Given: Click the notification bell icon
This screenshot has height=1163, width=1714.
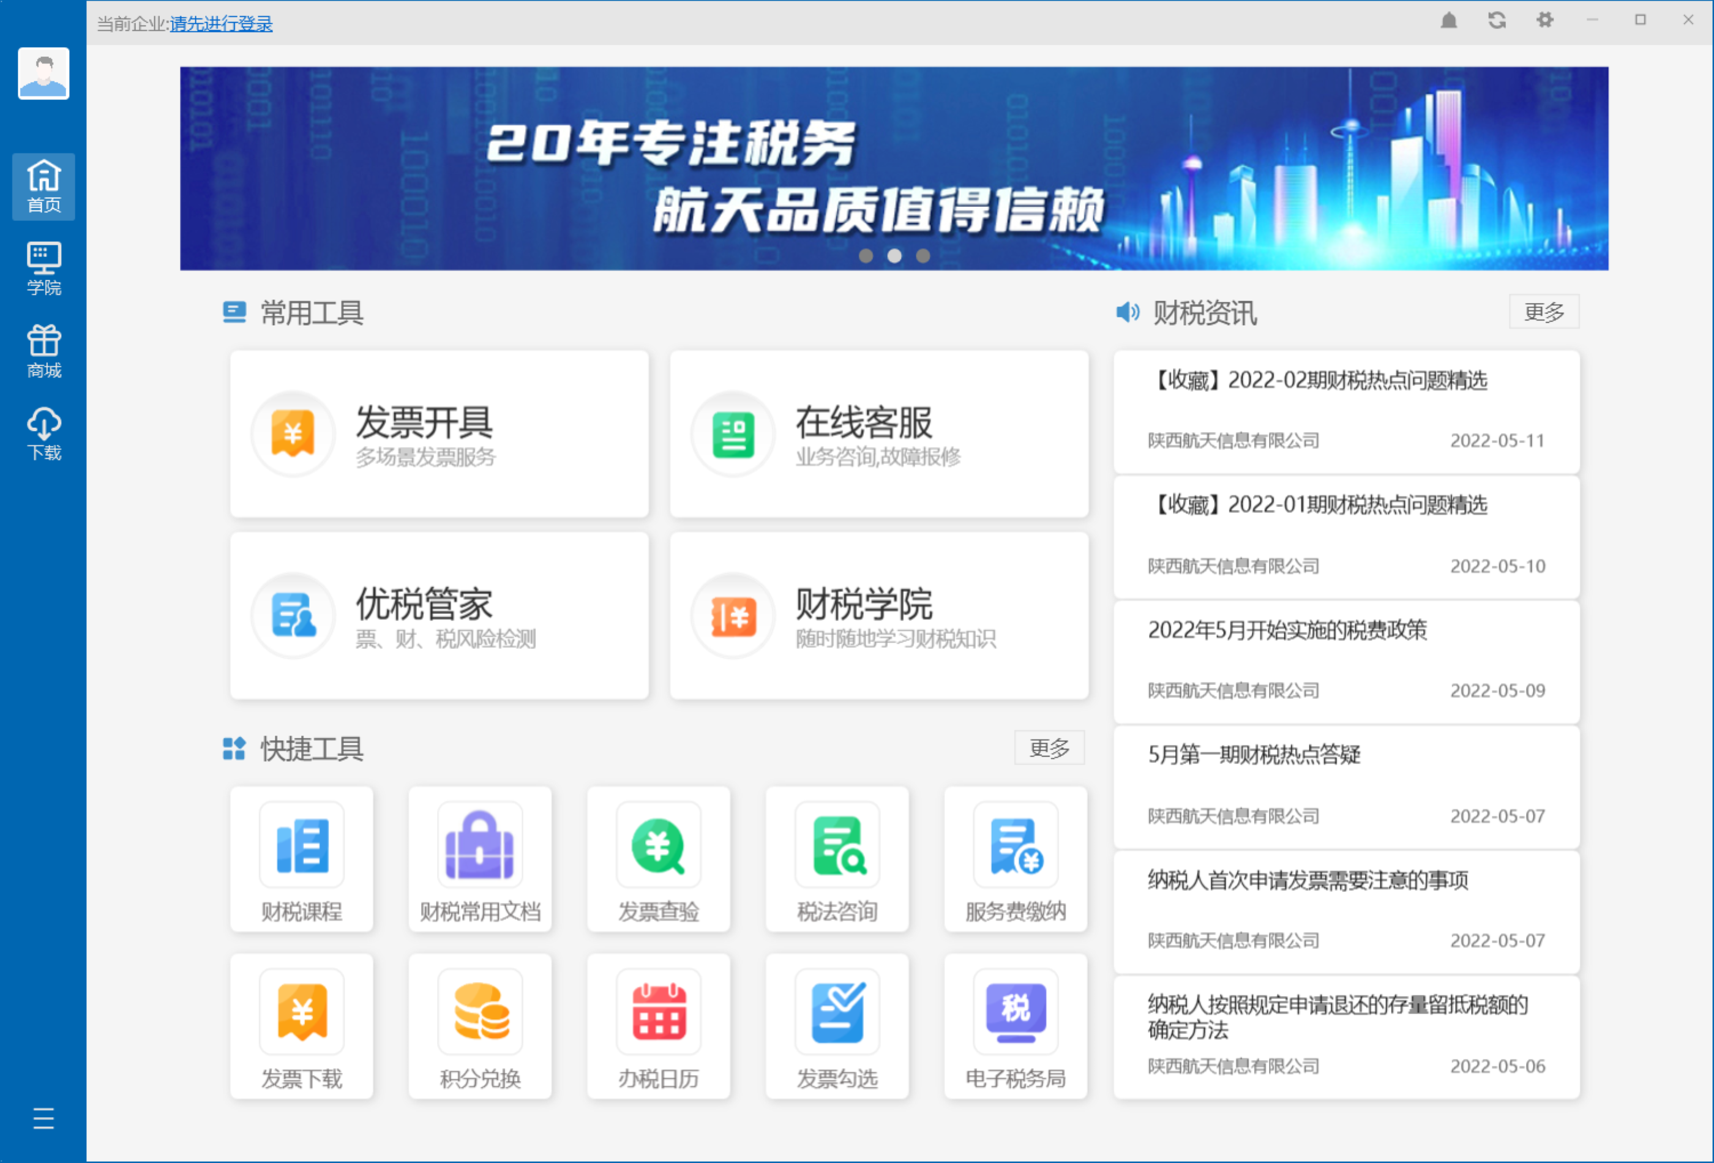Looking at the screenshot, I should tap(1448, 21).
